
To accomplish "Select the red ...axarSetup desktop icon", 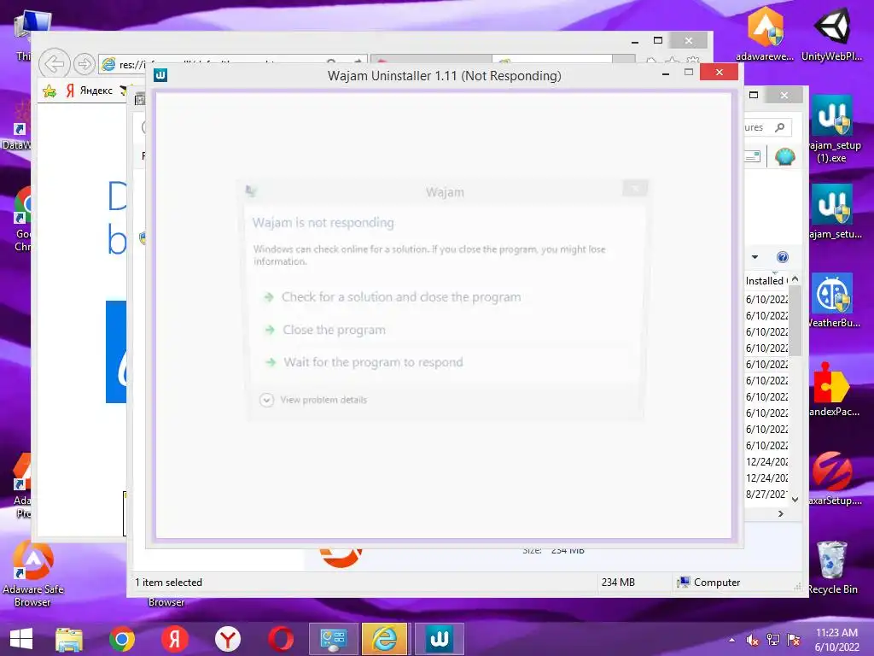I will 835,478.
